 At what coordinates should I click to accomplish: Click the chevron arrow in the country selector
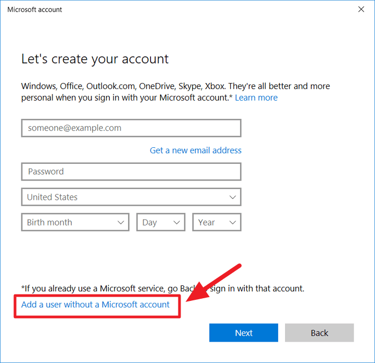click(232, 197)
